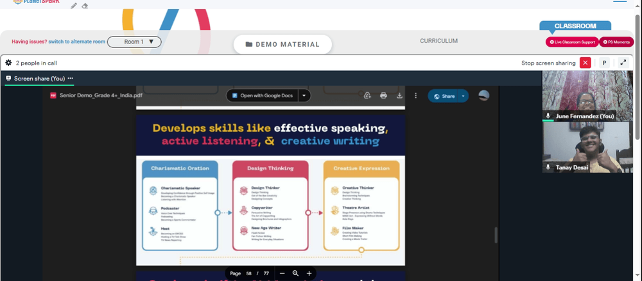The image size is (642, 281).
Task: Click Open with Google Docs
Action: (x=263, y=95)
